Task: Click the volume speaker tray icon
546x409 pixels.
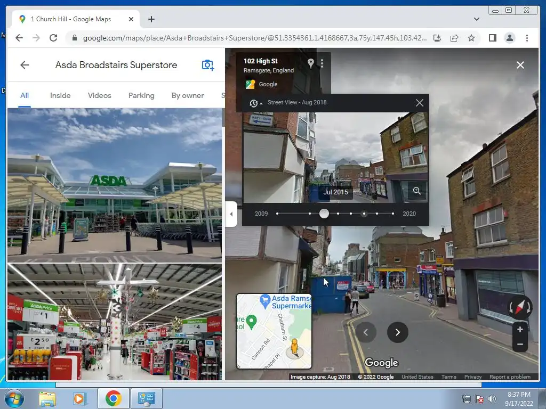Action: coord(492,399)
